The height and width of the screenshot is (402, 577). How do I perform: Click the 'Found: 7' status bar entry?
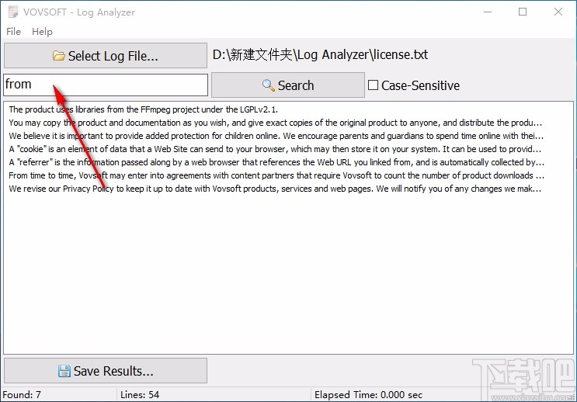point(22,395)
